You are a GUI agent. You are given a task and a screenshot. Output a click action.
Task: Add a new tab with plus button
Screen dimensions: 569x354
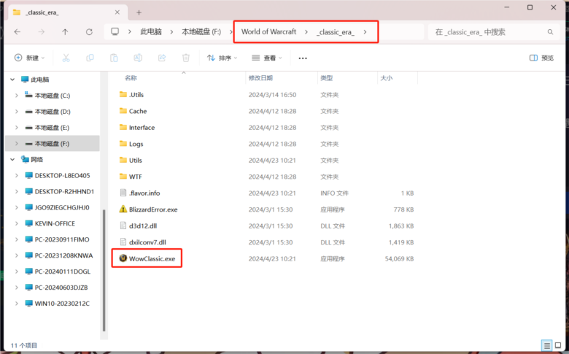139,12
